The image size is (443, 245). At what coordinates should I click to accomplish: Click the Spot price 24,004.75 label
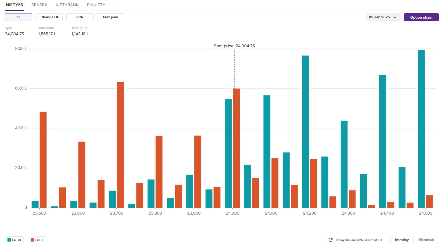point(234,46)
